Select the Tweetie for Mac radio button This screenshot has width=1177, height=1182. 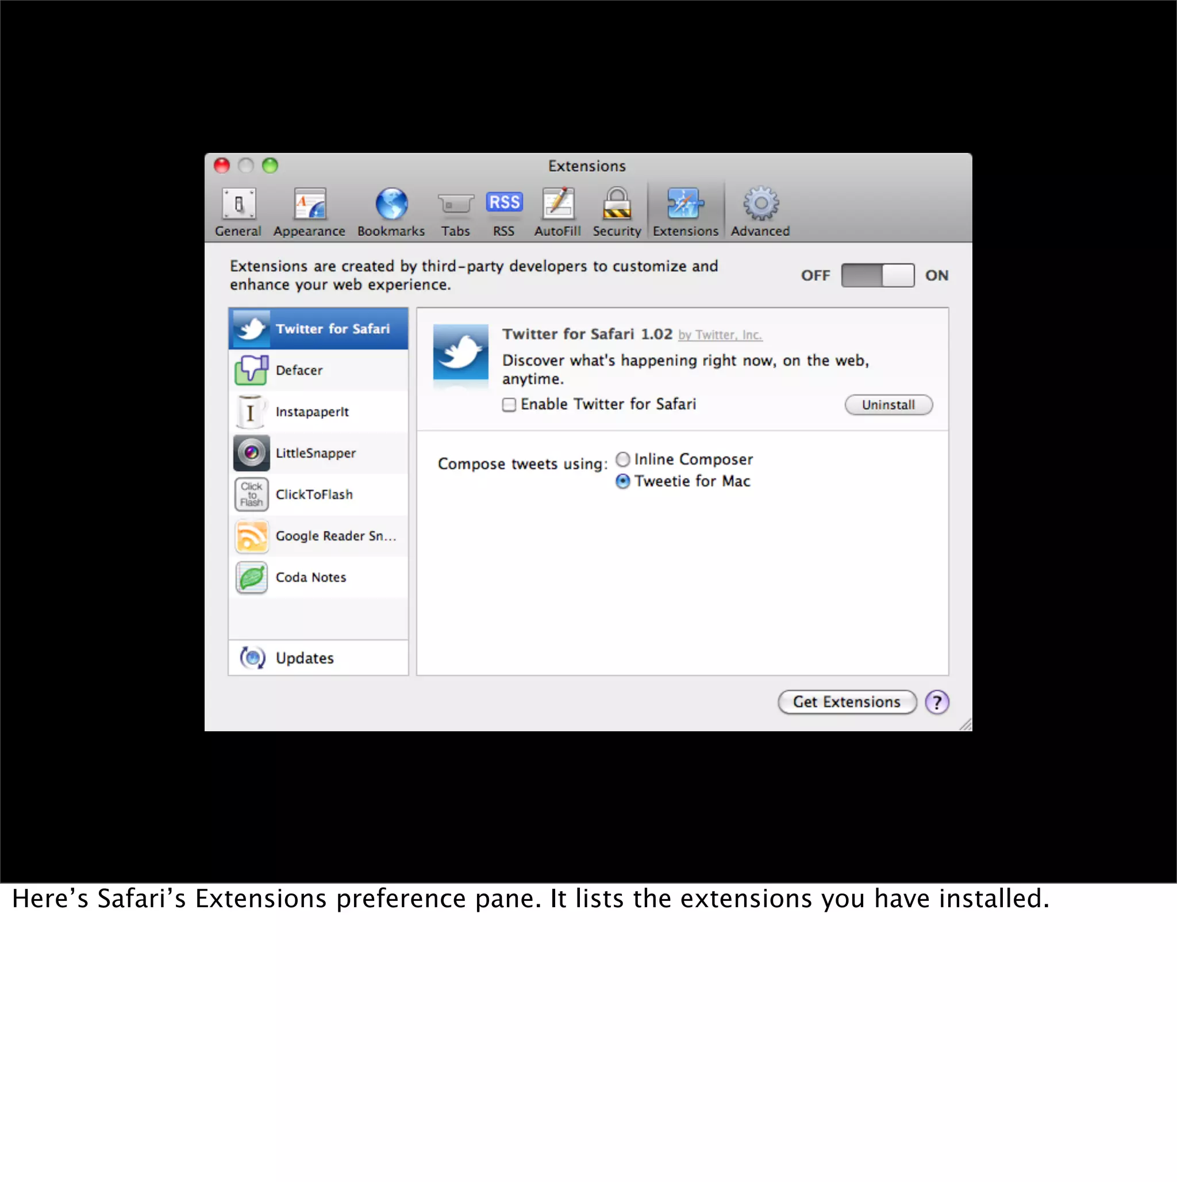(x=623, y=482)
